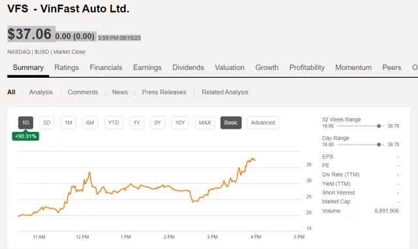Open the Growth tab

[267, 67]
